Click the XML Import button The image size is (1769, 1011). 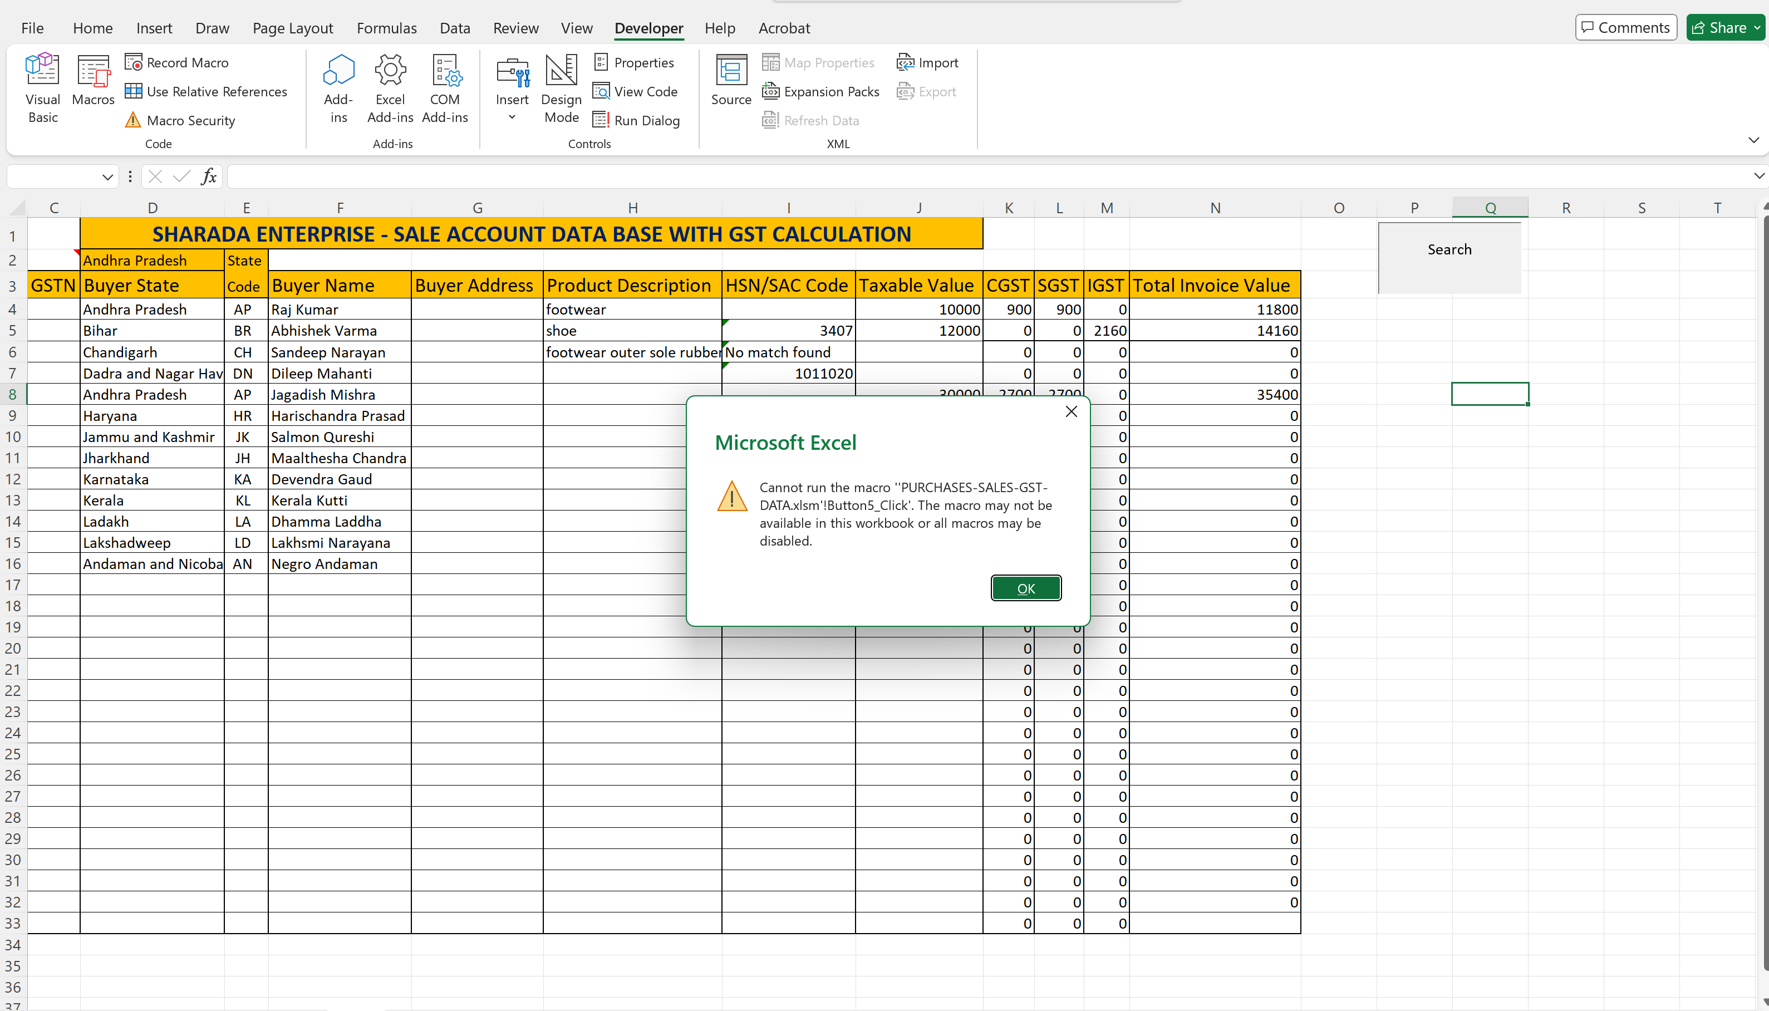pyautogui.click(x=927, y=62)
